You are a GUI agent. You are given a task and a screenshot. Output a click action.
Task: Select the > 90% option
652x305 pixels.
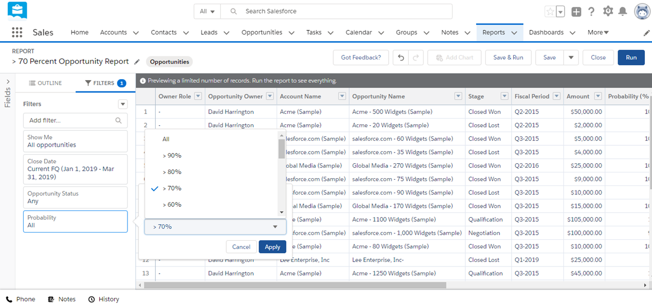211,156
